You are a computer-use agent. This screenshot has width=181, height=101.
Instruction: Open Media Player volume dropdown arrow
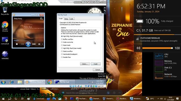[42, 44]
